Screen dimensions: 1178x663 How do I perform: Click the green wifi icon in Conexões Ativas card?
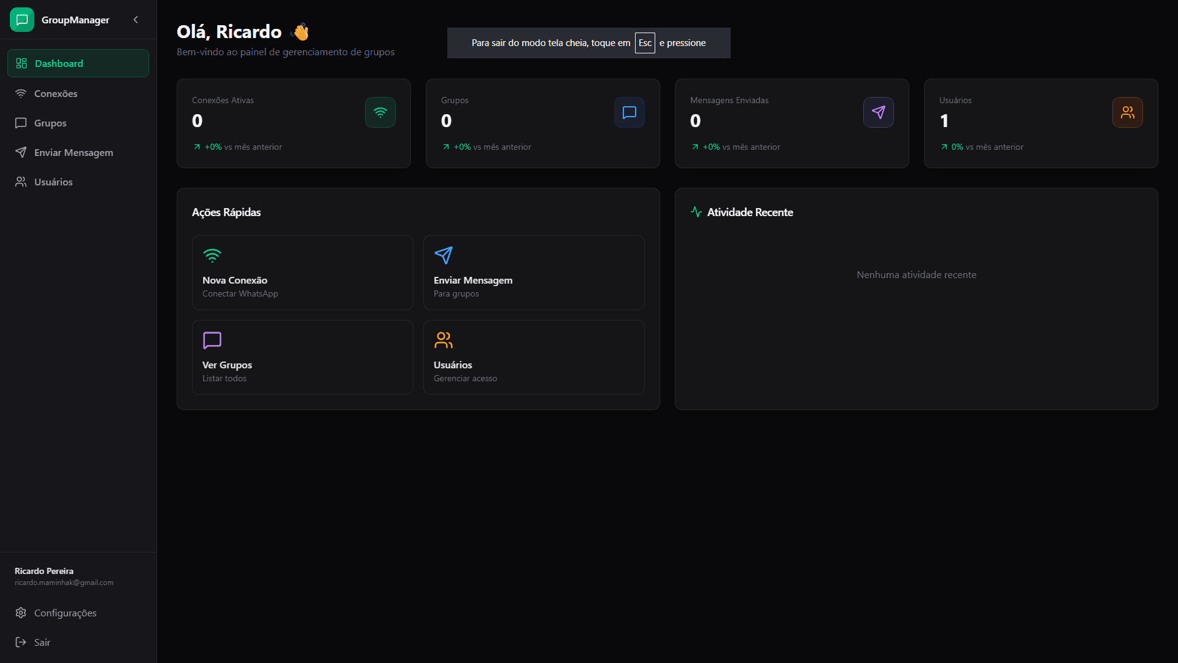coord(380,112)
